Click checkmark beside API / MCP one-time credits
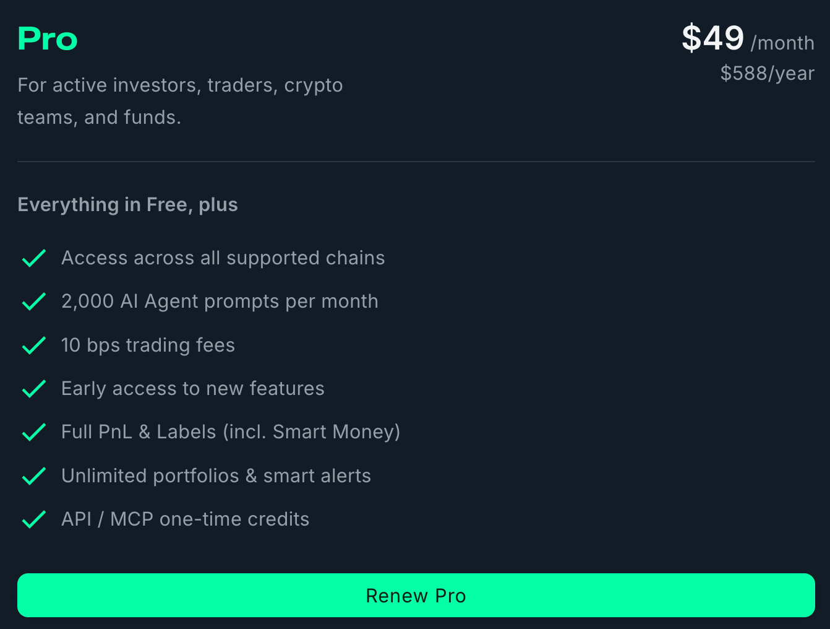 [34, 519]
